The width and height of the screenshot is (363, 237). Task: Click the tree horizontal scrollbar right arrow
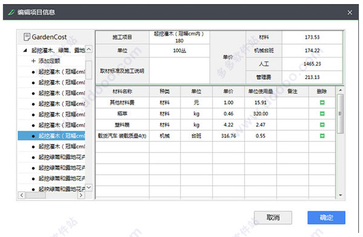(81, 195)
